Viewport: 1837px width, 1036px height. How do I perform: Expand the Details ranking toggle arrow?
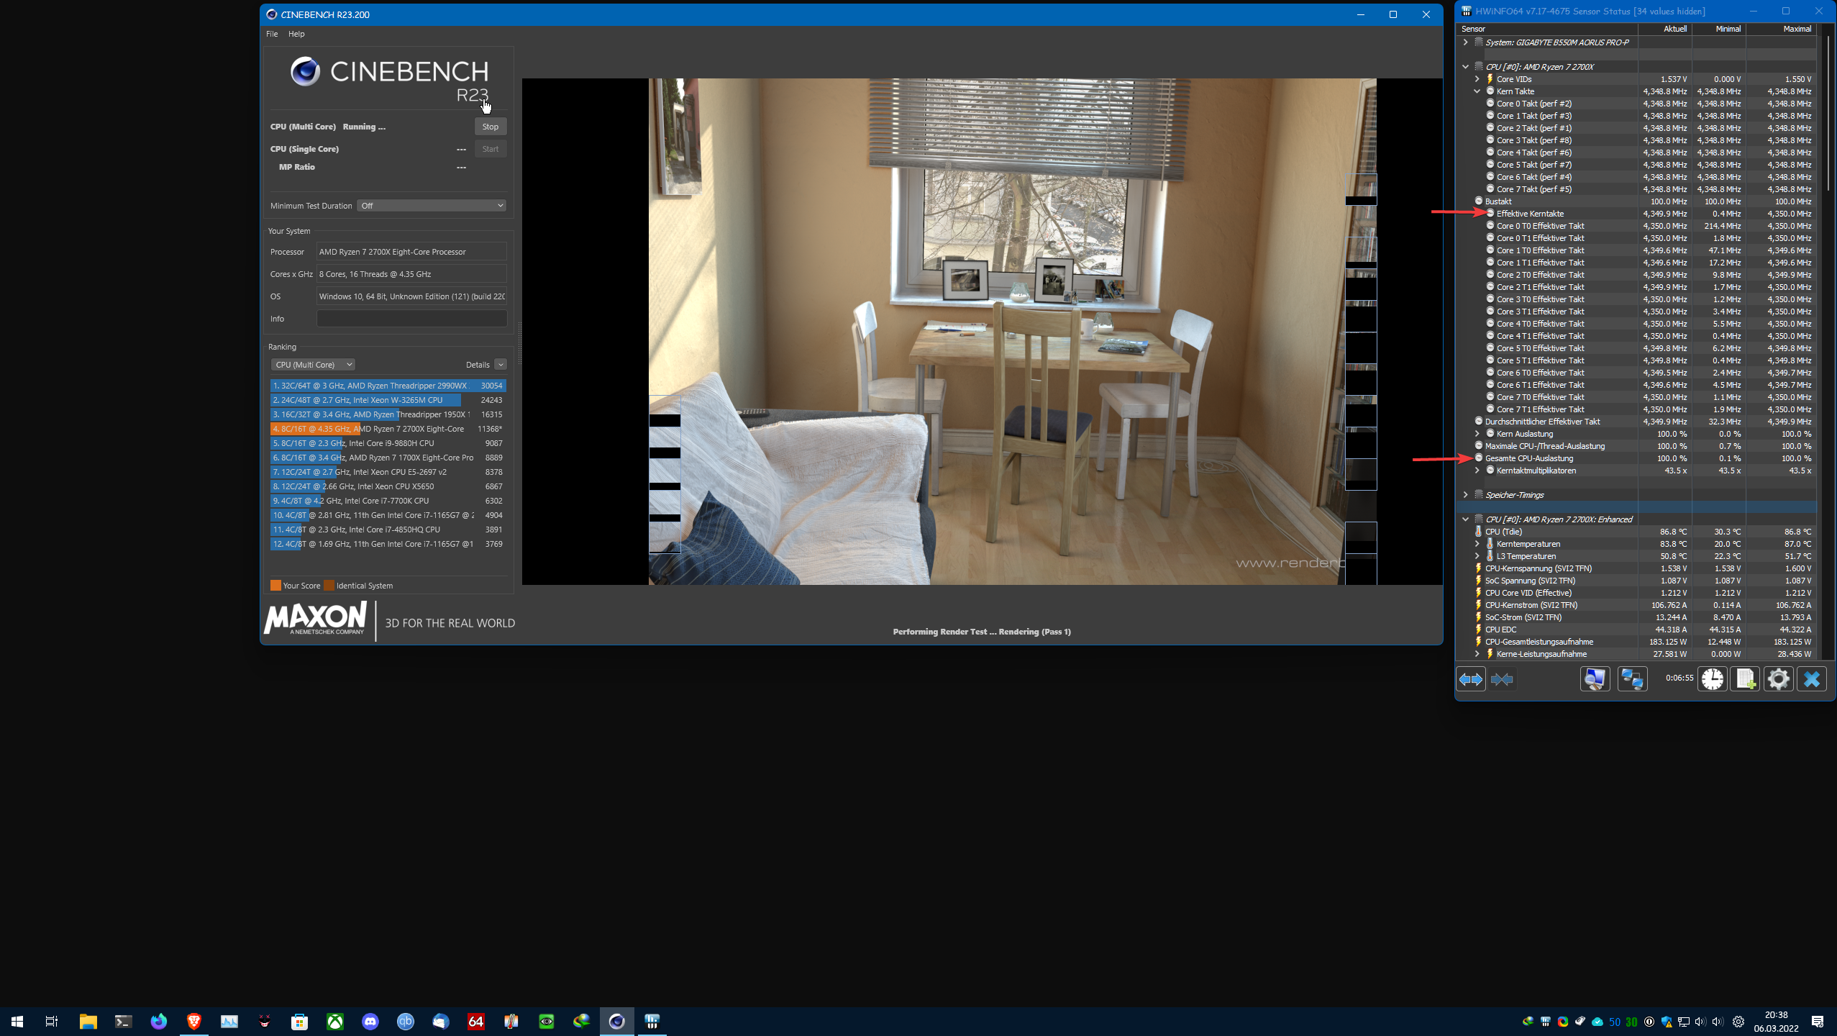coord(501,365)
